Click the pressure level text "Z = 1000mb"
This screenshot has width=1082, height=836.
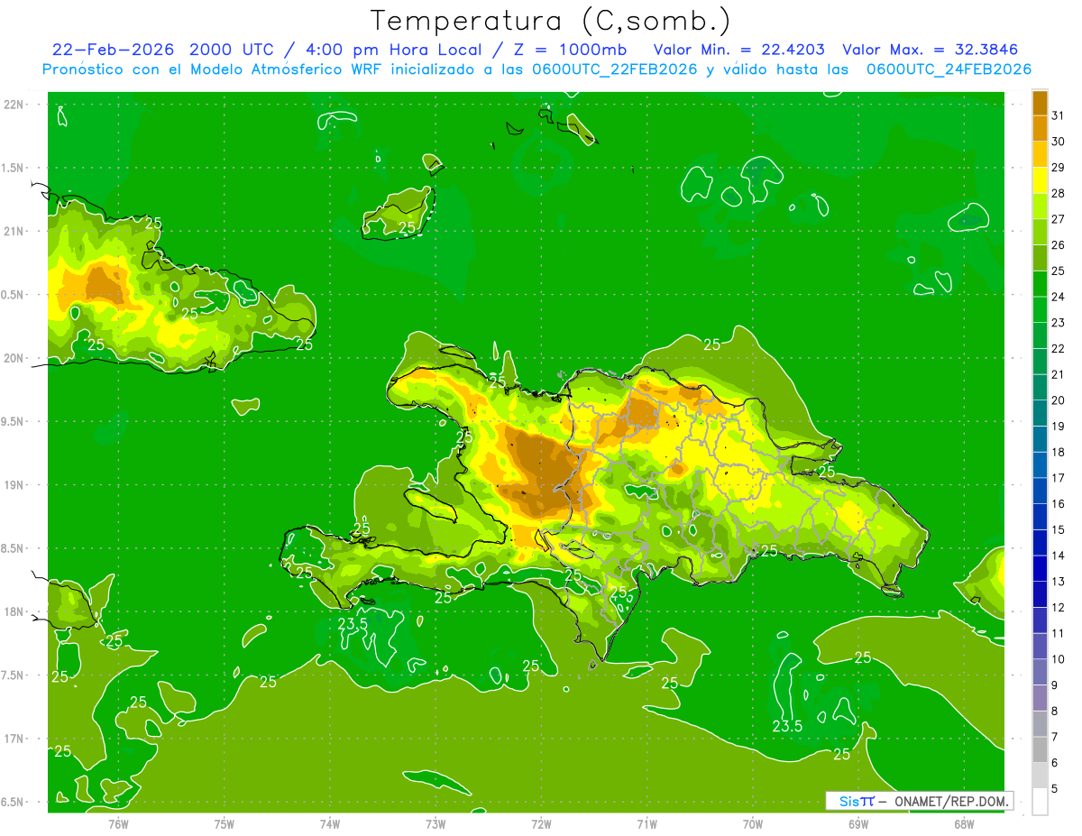coord(570,50)
